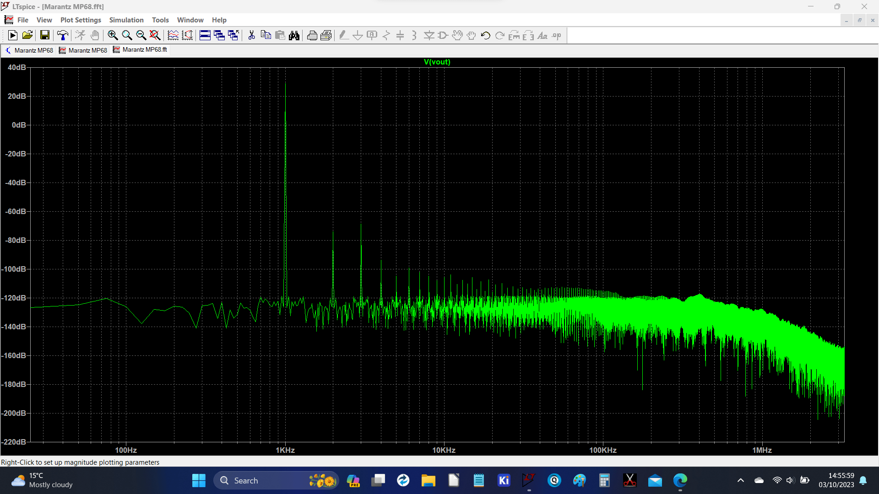The image size is (879, 494).
Task: Click the Autorange axes icon
Action: coord(187,35)
